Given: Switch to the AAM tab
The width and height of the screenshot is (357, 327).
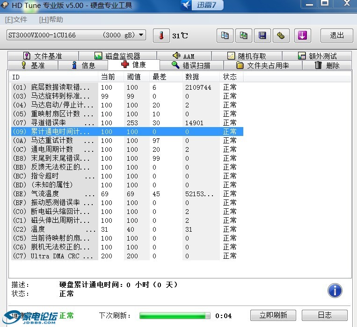Looking at the screenshot, I should [x=183, y=56].
